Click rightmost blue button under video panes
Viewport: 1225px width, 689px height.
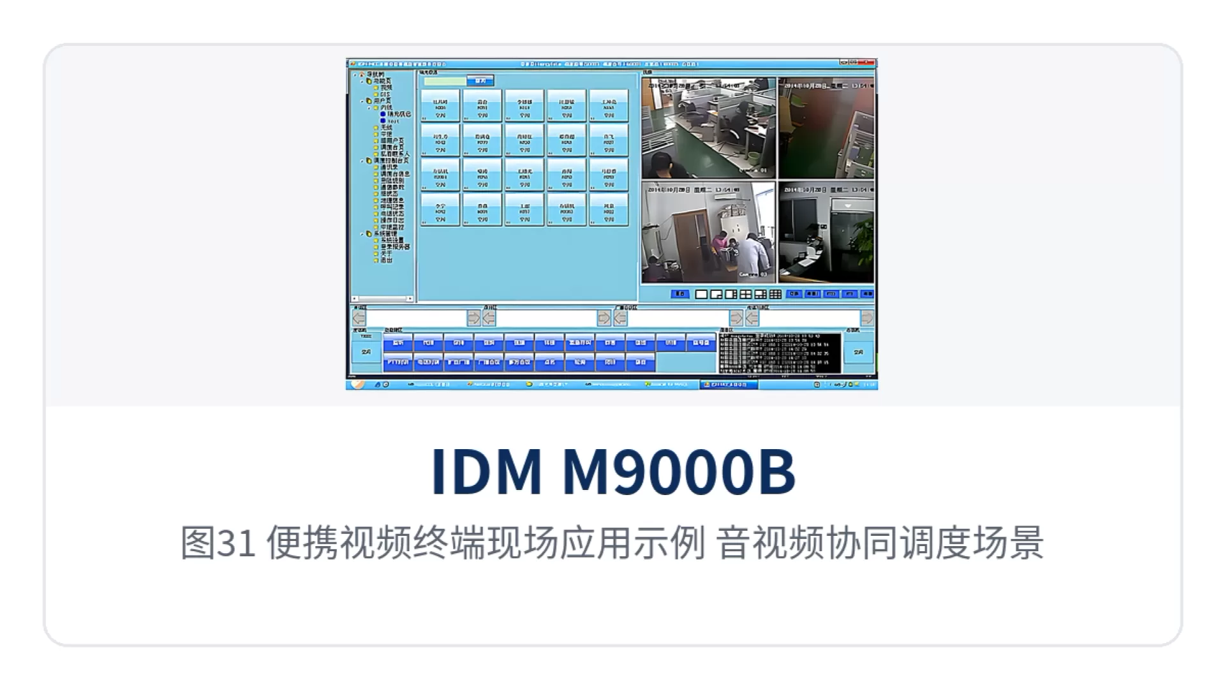tap(867, 294)
